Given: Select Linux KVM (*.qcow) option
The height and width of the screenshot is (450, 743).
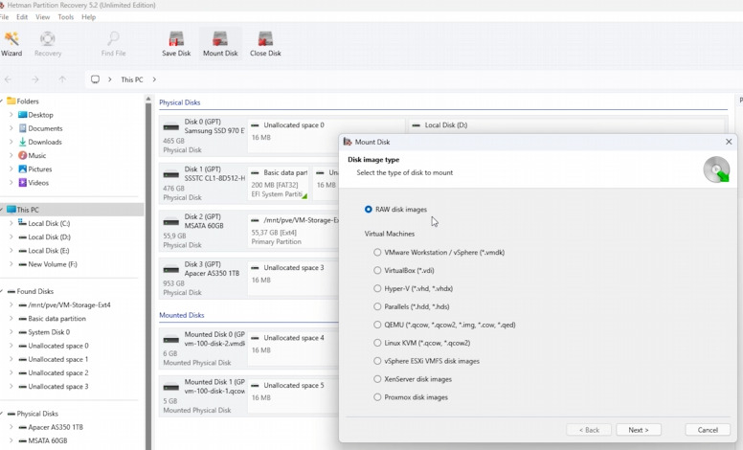Looking at the screenshot, I should click(x=421, y=343).
